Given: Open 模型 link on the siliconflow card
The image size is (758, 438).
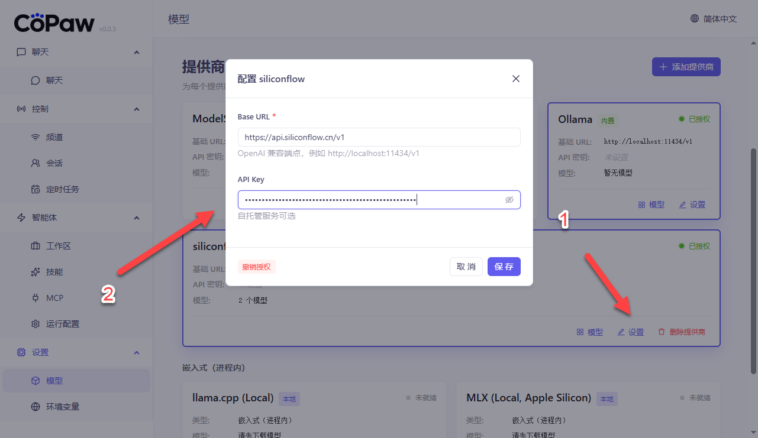Looking at the screenshot, I should point(590,332).
